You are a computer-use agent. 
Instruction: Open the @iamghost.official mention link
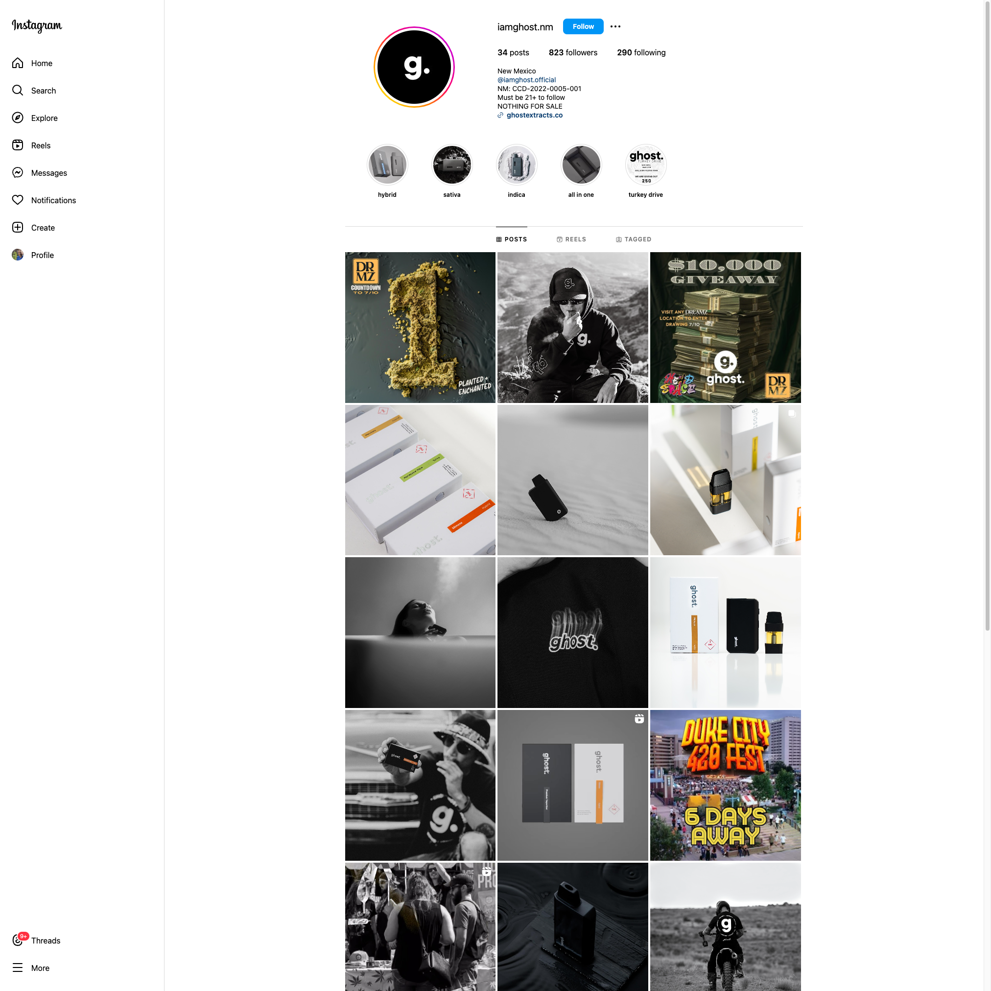pos(526,80)
